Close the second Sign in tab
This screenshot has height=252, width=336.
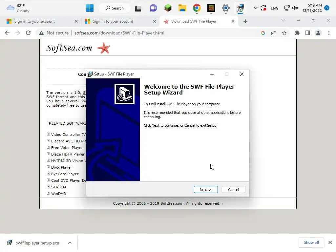click(x=155, y=21)
